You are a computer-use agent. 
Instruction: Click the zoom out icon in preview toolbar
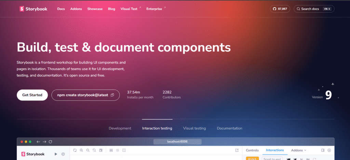[88, 150]
